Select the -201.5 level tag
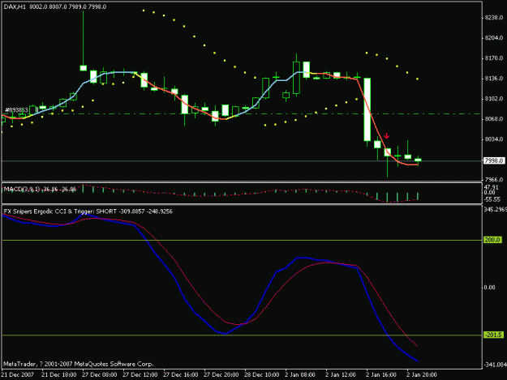507x380 pixels. coord(494,335)
